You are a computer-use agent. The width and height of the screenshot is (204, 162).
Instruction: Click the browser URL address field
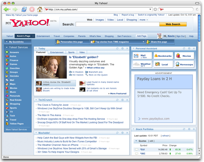click(x=98, y=9)
